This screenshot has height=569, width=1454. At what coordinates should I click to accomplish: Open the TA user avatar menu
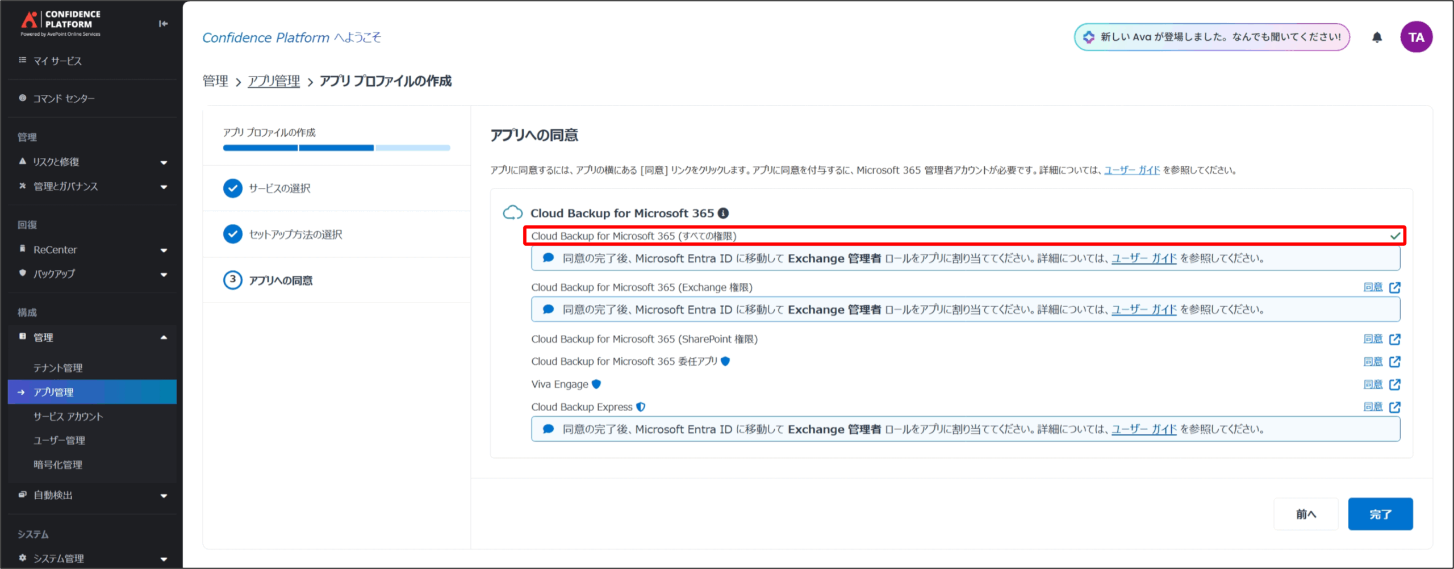1416,37
